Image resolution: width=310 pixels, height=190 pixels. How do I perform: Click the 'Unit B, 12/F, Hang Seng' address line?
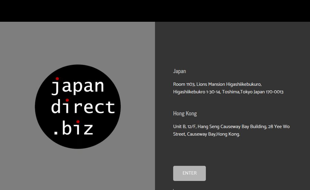point(231,127)
